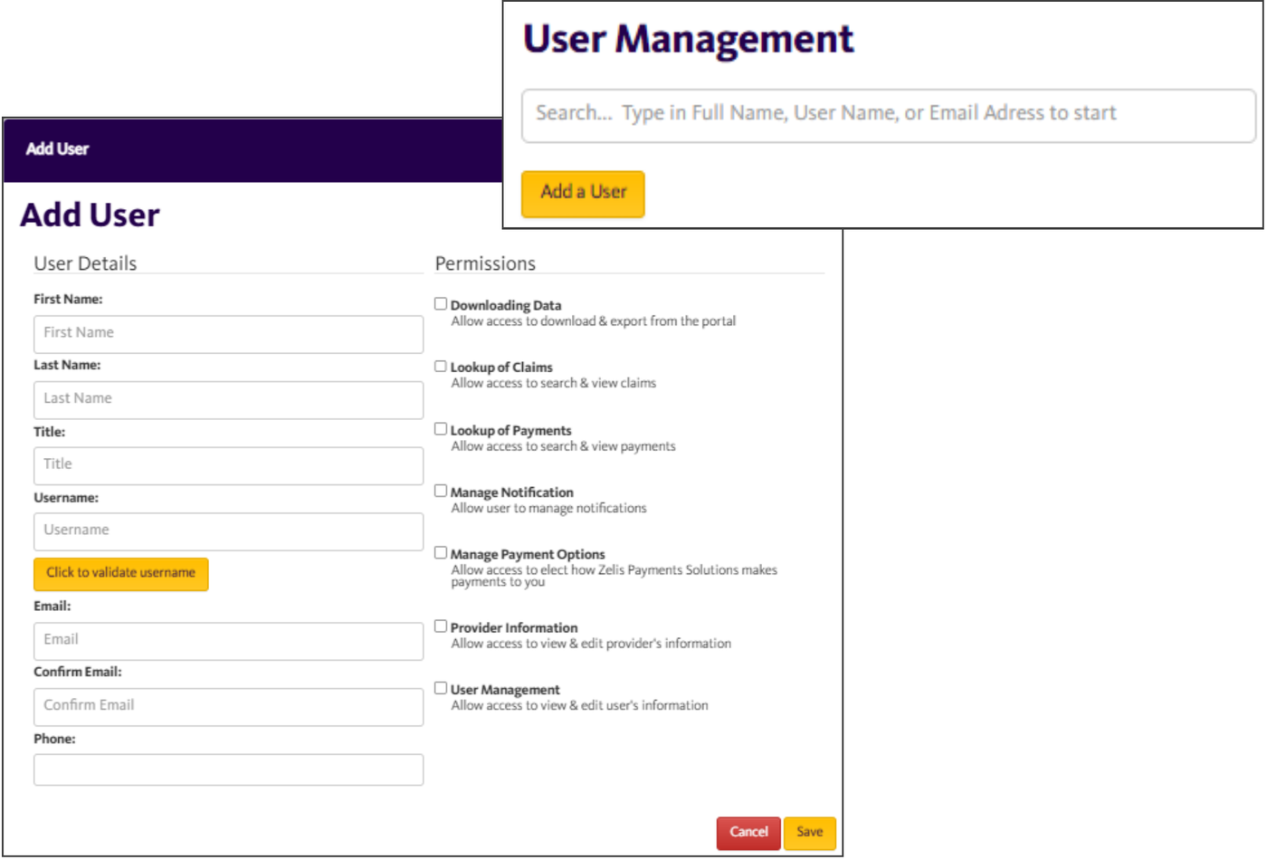Click the Confirm Email input field

click(x=228, y=707)
